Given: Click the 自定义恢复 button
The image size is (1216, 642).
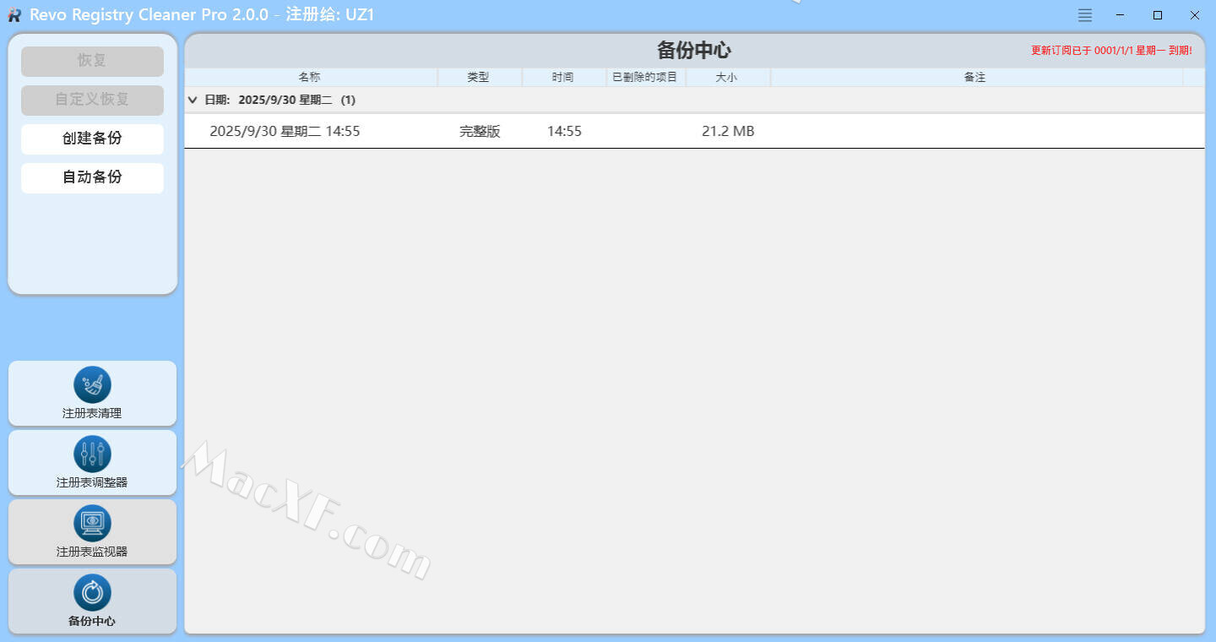Looking at the screenshot, I should [92, 100].
